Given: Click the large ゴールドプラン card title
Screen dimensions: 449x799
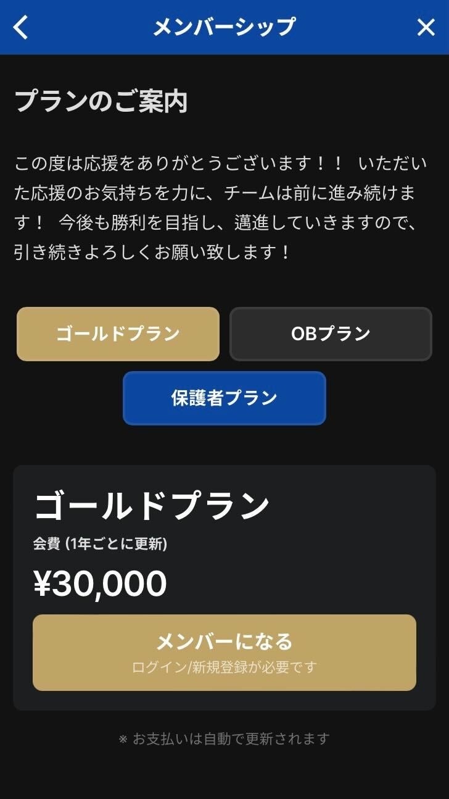Looking at the screenshot, I should (152, 506).
